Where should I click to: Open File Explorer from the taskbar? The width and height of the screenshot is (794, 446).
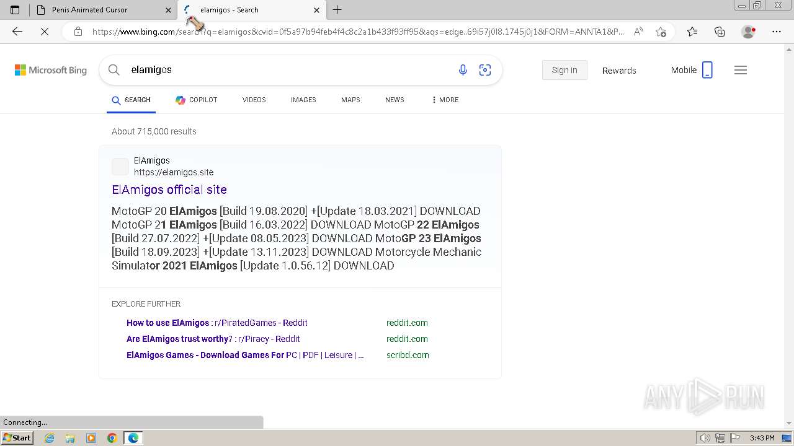(70, 438)
